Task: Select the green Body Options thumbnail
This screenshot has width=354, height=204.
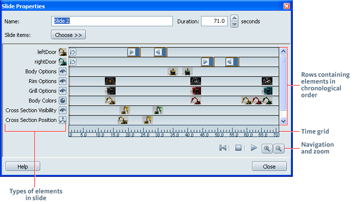Action: (187, 71)
